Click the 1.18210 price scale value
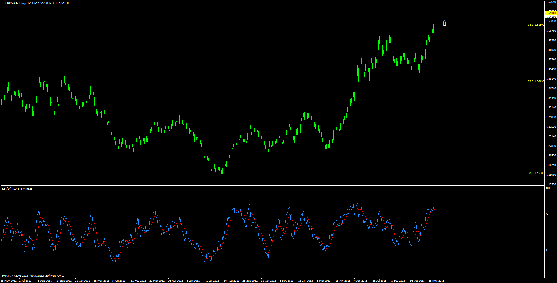 pyautogui.click(x=551, y=165)
